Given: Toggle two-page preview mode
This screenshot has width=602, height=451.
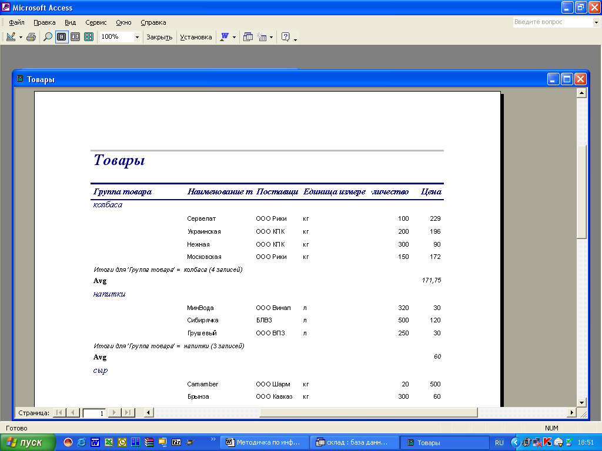Looking at the screenshot, I should (75, 37).
